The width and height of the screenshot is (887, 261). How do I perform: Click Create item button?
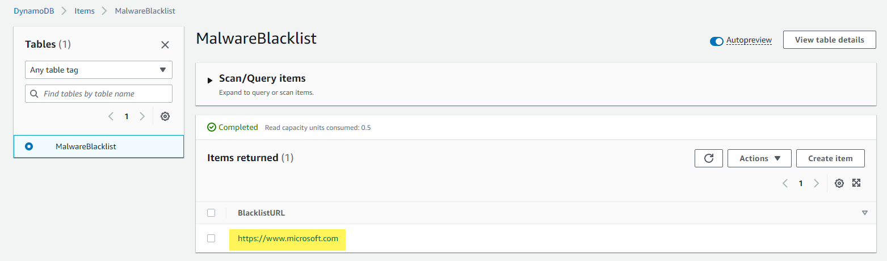tap(830, 158)
